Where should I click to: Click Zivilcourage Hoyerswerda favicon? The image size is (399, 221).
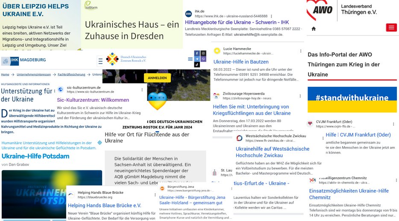(x=216, y=96)
